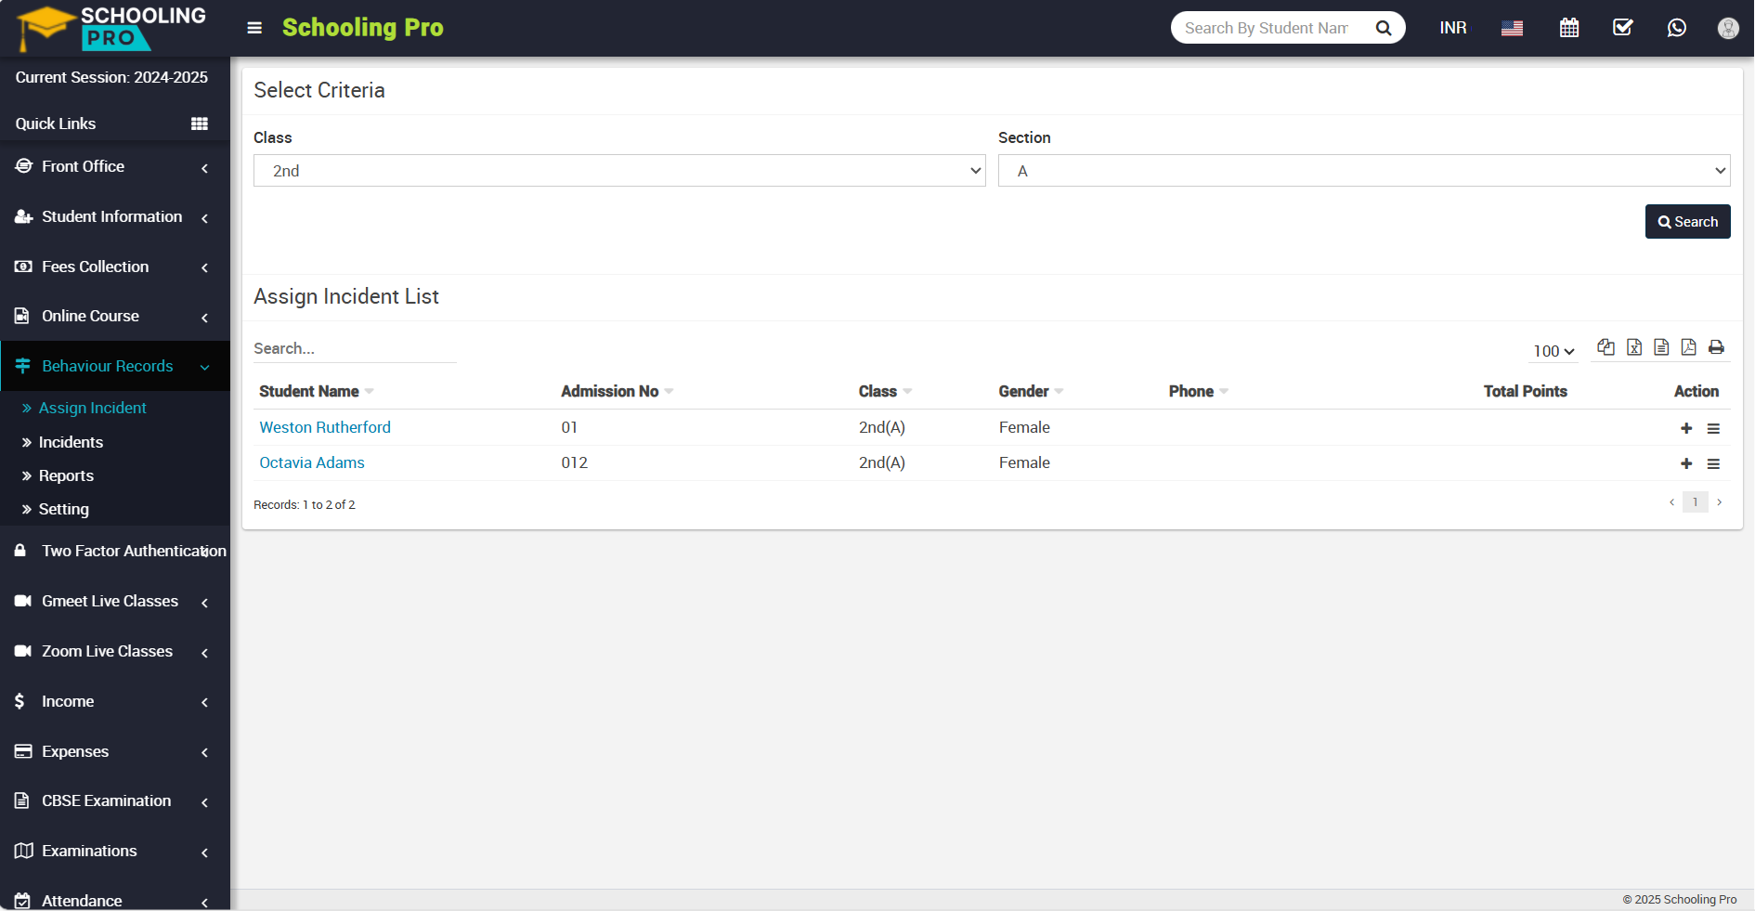Expand the Zoom Live Classes menu
The width and height of the screenshot is (1755, 911).
pyautogui.click(x=115, y=651)
